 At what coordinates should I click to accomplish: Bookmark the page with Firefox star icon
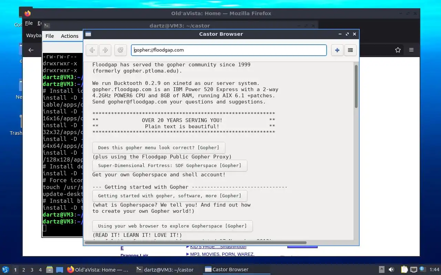pyautogui.click(x=398, y=50)
